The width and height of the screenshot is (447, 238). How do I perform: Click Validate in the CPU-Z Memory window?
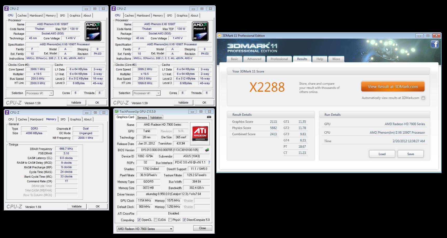point(77,206)
